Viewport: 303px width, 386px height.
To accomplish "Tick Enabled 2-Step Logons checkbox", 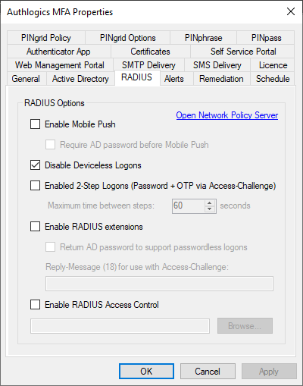I will coord(35,186).
